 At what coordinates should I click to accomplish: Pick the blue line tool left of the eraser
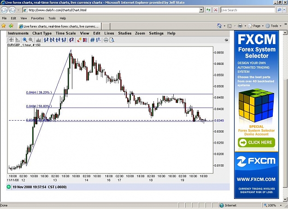coord(71,40)
